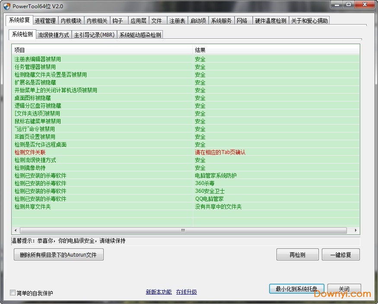Open the 内核模块 tab
Image resolution: width=378 pixels, height=304 pixels.
click(x=71, y=20)
